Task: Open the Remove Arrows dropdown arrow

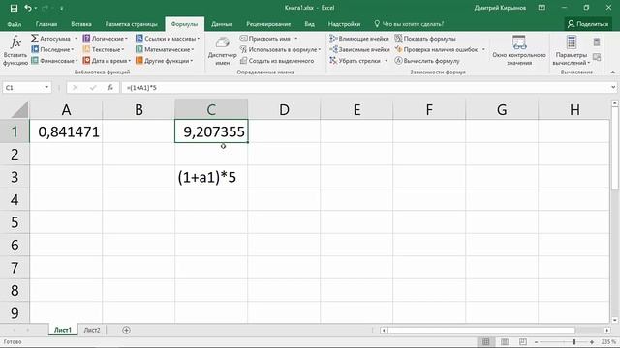Action: tap(386, 61)
